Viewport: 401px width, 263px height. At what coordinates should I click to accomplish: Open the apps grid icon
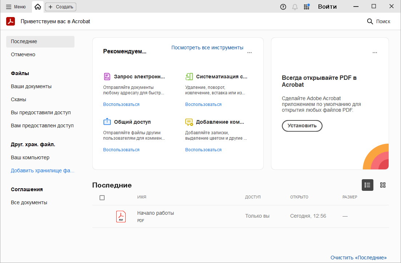[307, 7]
